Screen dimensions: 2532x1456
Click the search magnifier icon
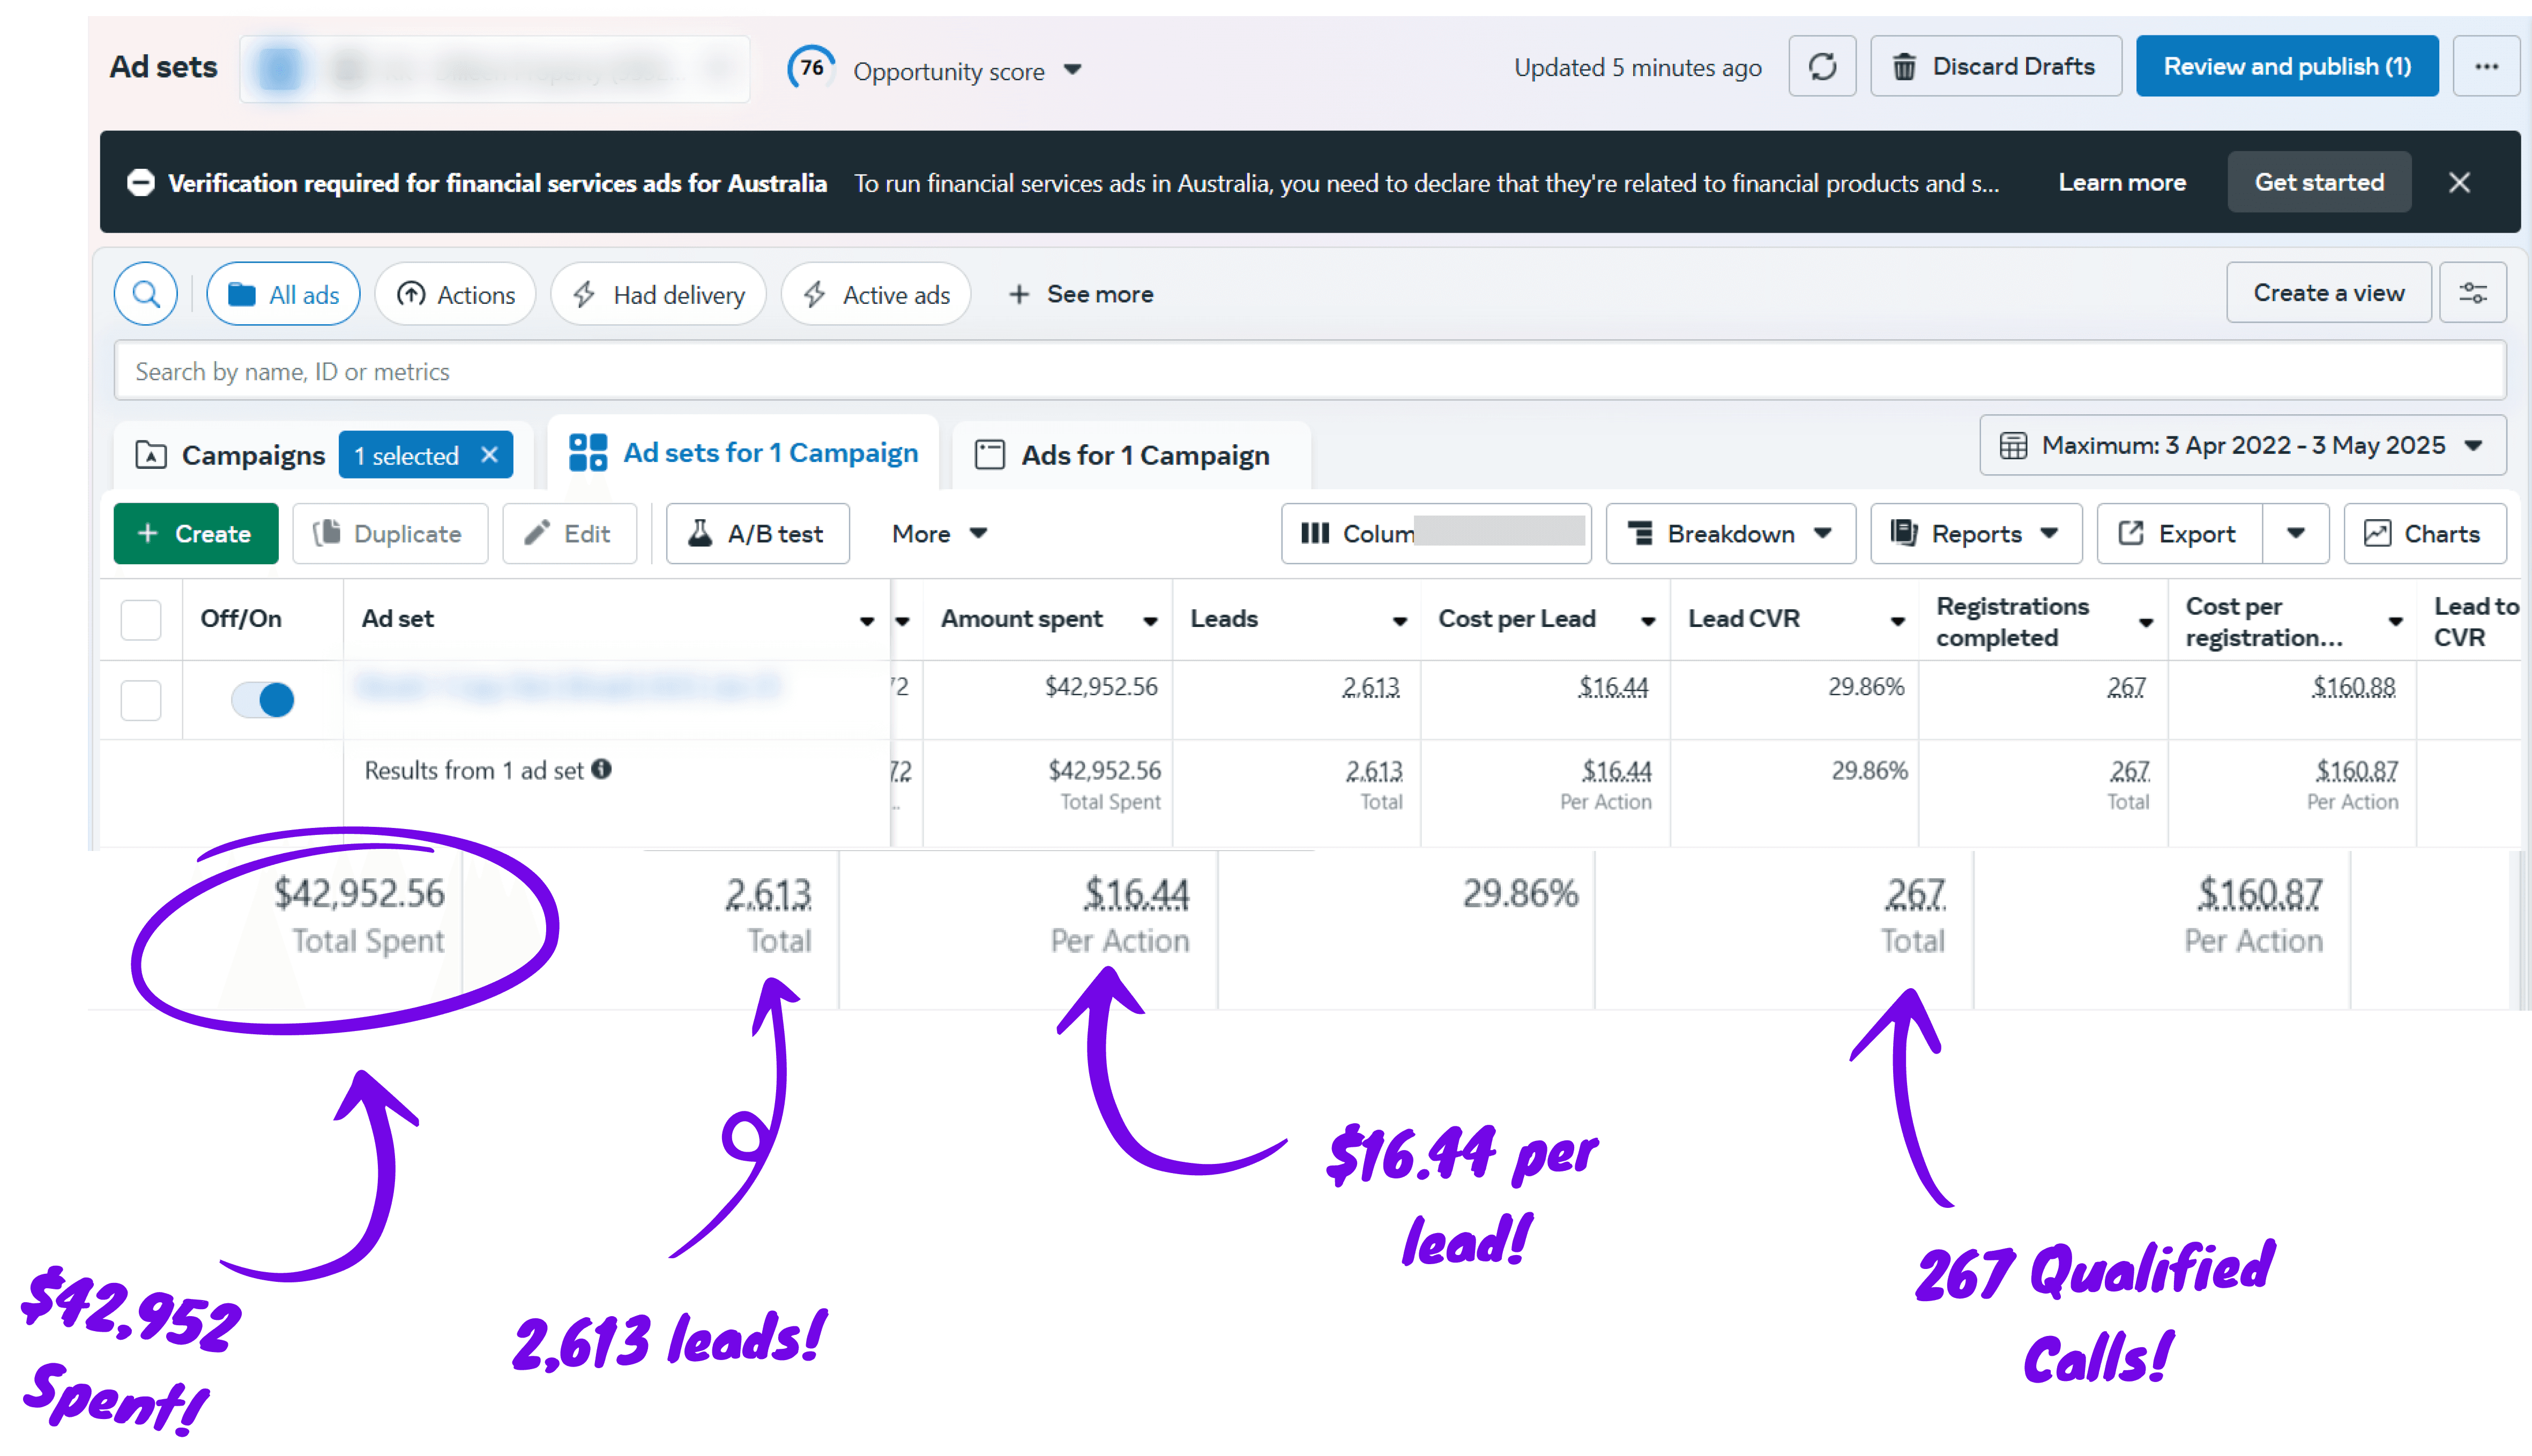coord(146,294)
